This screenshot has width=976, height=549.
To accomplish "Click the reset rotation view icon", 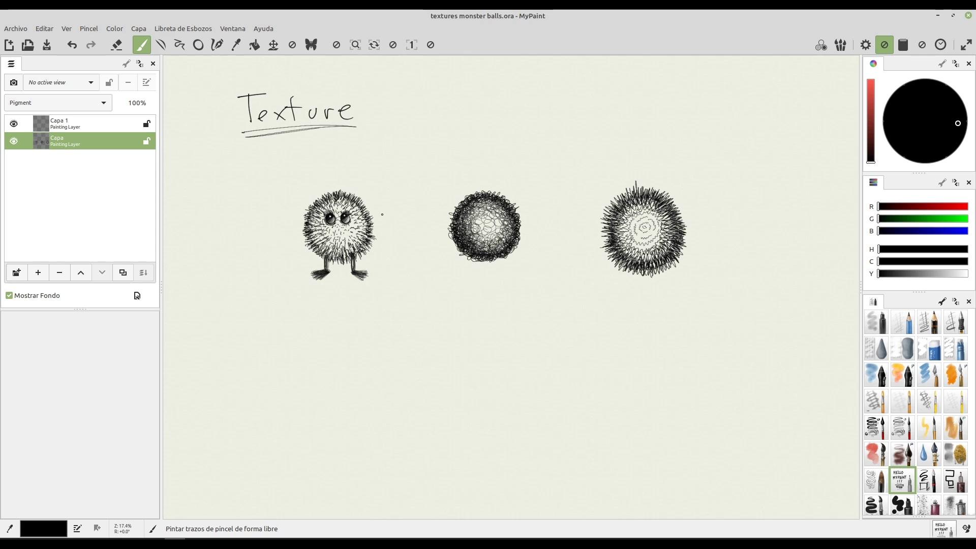I will pos(374,45).
